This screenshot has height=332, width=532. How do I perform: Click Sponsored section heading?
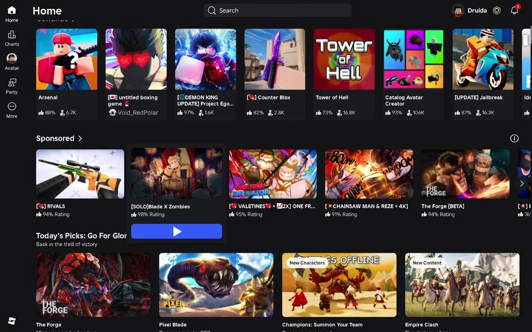pyautogui.click(x=55, y=138)
